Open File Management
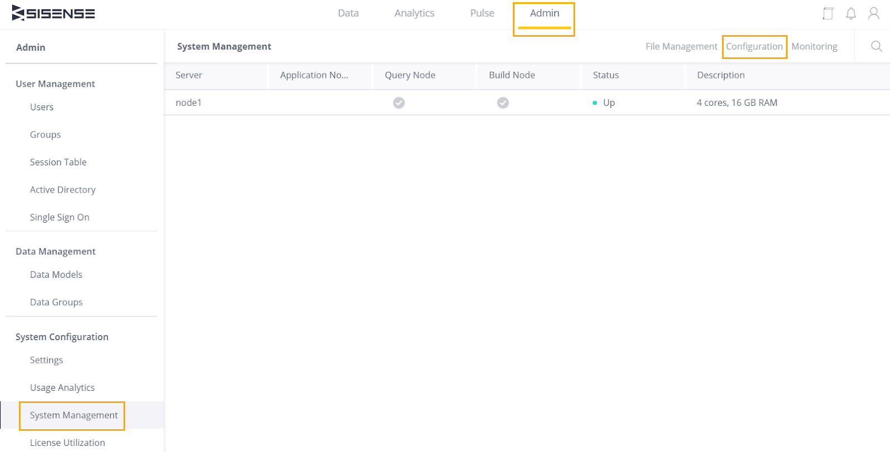890x452 pixels. tap(681, 46)
